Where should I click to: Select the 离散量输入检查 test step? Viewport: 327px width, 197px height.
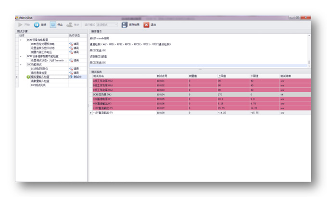pyautogui.click(x=40, y=81)
